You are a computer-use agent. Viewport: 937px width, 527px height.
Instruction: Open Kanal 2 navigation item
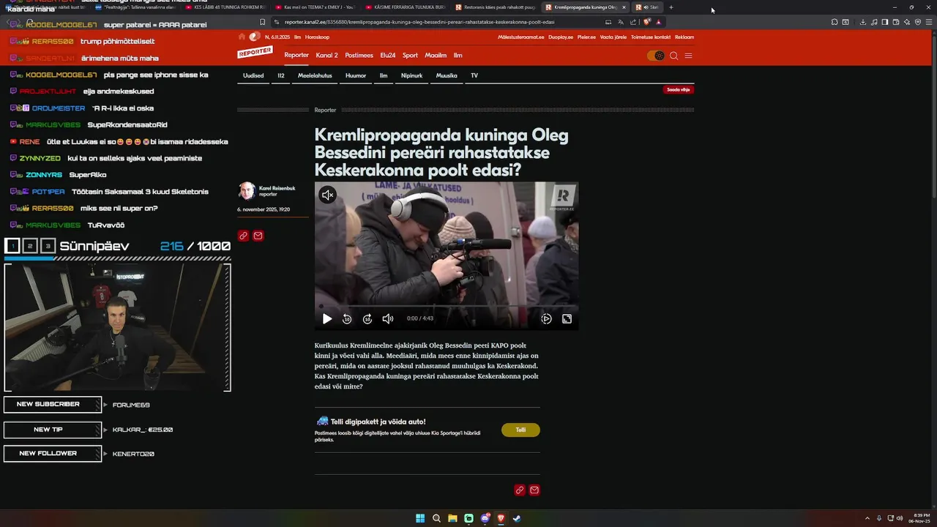tap(326, 56)
